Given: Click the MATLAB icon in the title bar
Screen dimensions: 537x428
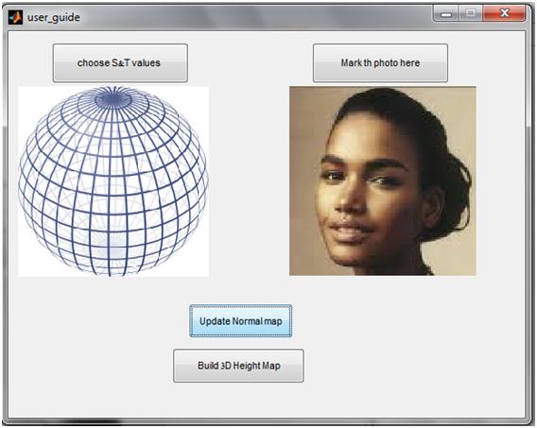Looking at the screenshot, I should click(x=15, y=17).
